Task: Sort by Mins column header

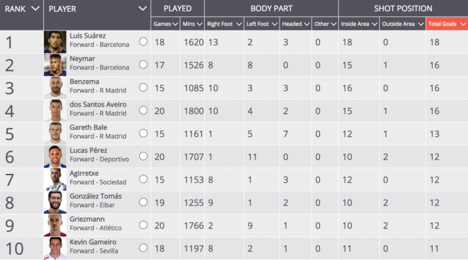Action: [192, 24]
